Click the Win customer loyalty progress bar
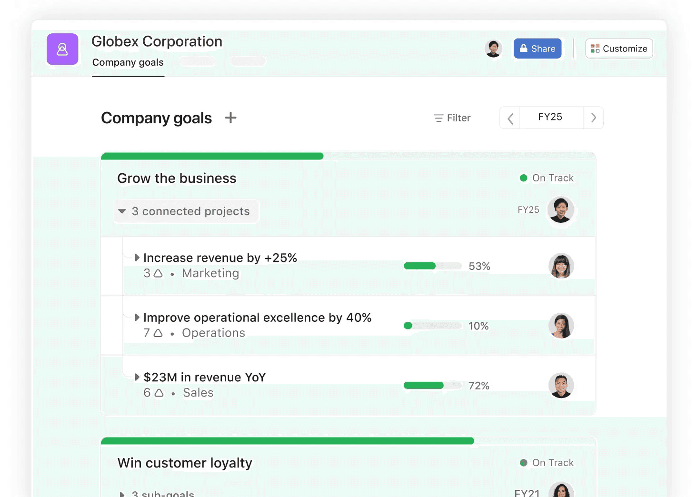This screenshot has height=497, width=698. [x=348, y=441]
